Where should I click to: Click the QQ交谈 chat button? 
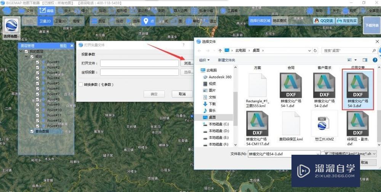click(x=323, y=21)
